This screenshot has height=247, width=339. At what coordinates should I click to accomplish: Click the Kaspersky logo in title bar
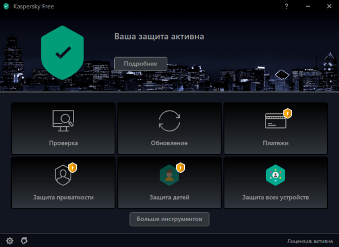tap(6, 6)
